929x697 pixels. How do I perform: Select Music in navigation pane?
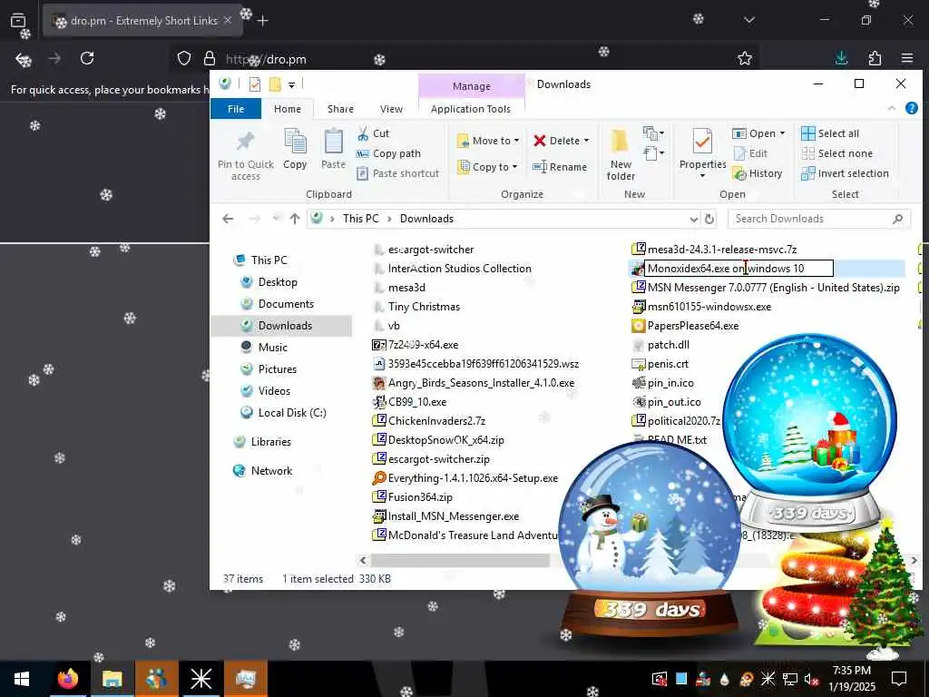click(272, 348)
